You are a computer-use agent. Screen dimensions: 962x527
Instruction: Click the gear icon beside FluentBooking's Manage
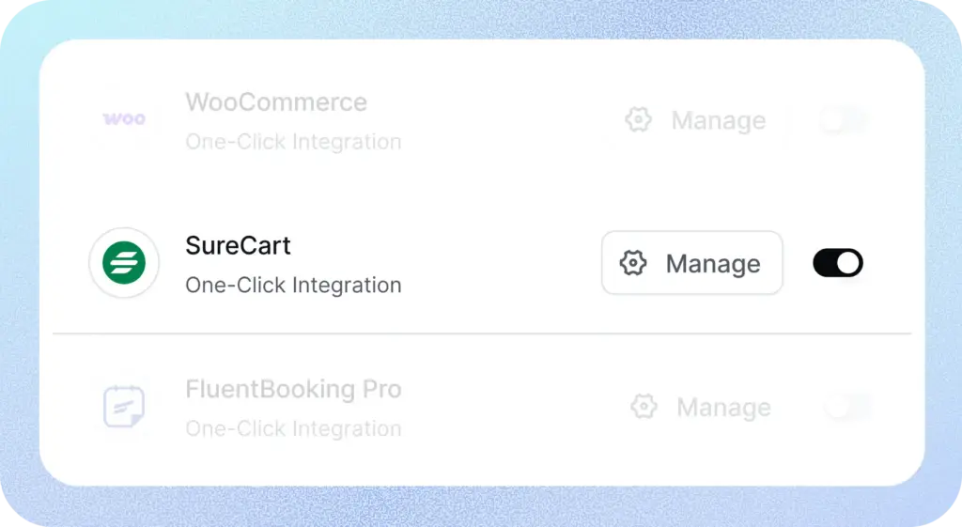[x=644, y=407]
